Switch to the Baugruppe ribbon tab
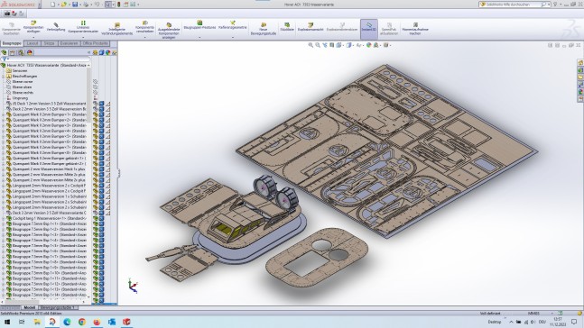The height and width of the screenshot is (328, 584). [x=12, y=43]
